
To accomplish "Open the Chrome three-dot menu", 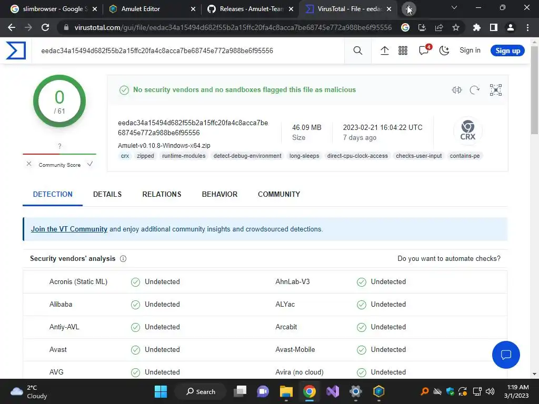I will tap(527, 27).
